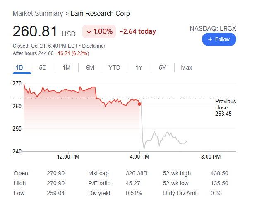Open the 6M chart range

click(90, 68)
